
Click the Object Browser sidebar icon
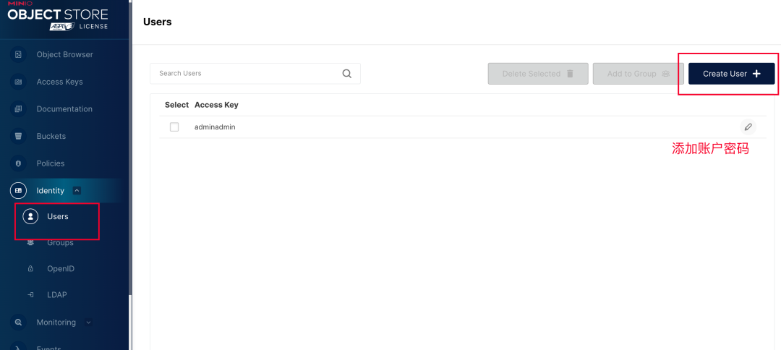18,54
